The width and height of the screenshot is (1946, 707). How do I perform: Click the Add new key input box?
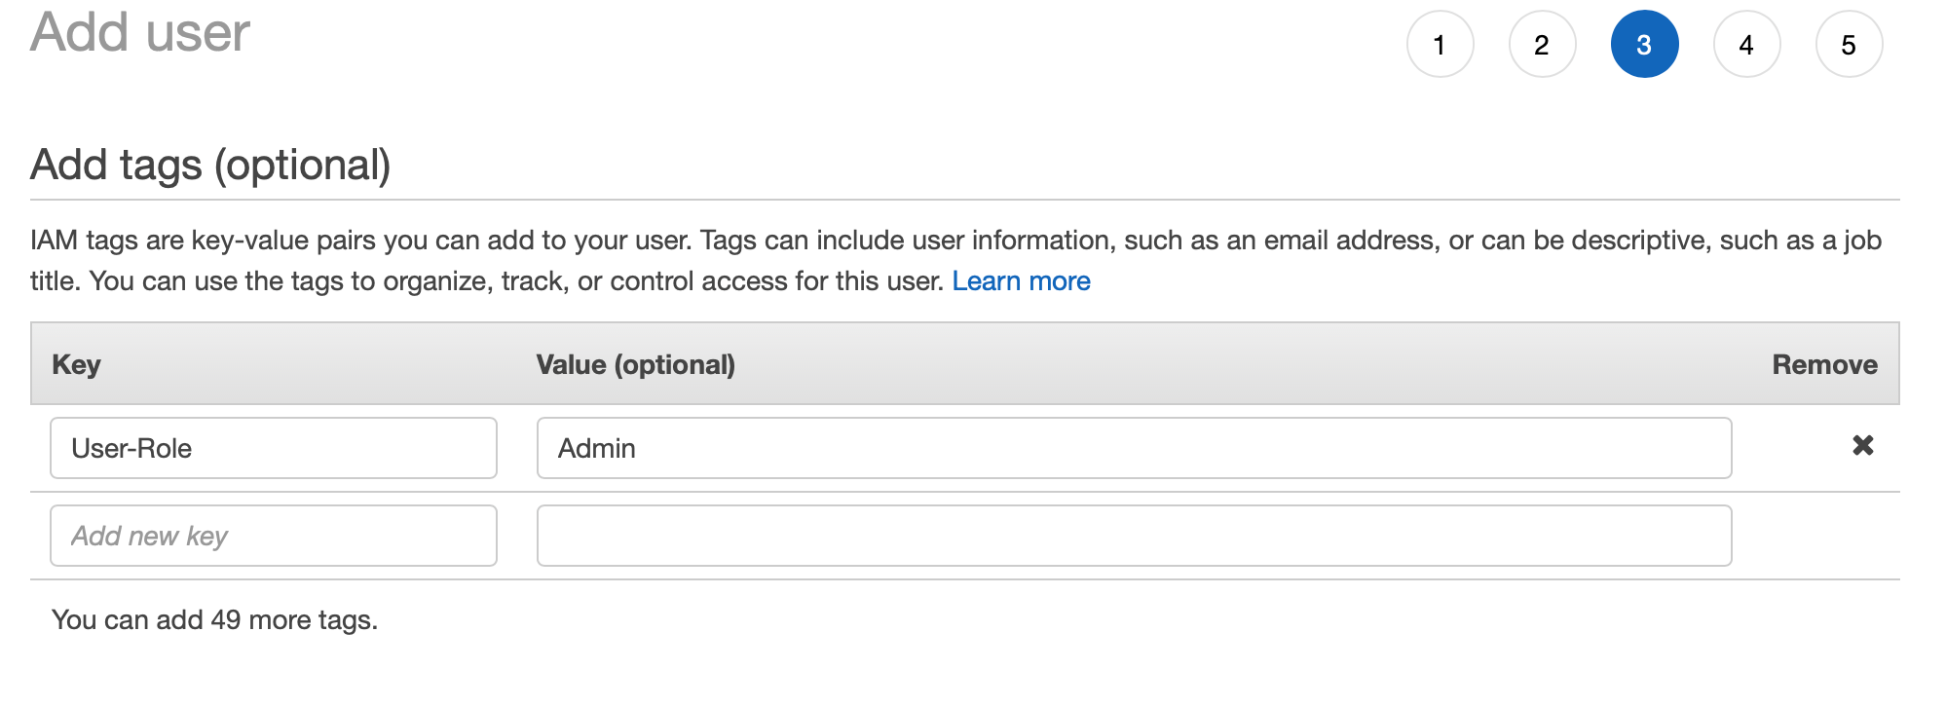pos(273,535)
